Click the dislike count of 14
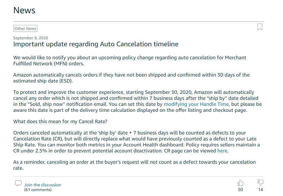 click(260, 190)
